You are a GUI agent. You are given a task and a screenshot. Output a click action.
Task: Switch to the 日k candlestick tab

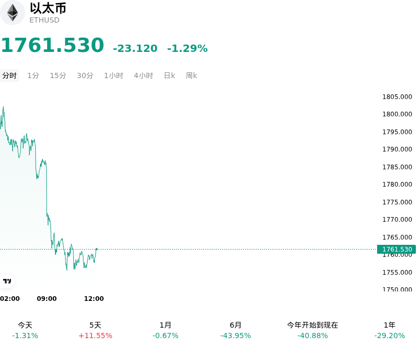click(x=169, y=75)
